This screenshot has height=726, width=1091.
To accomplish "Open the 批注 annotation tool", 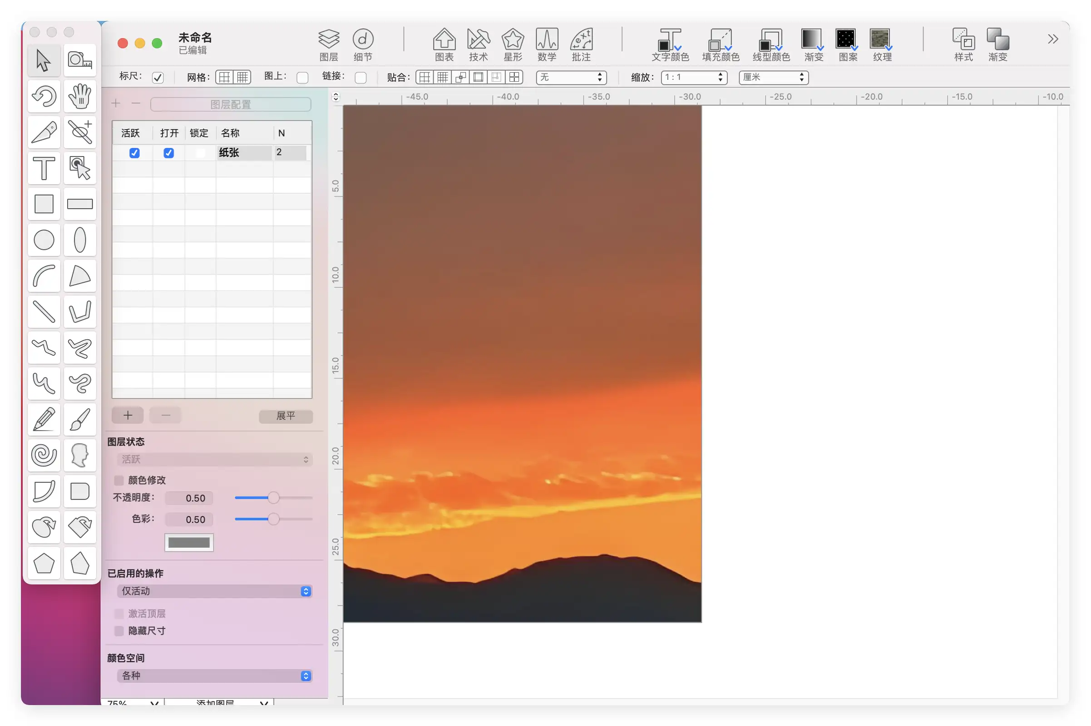I will coord(582,44).
